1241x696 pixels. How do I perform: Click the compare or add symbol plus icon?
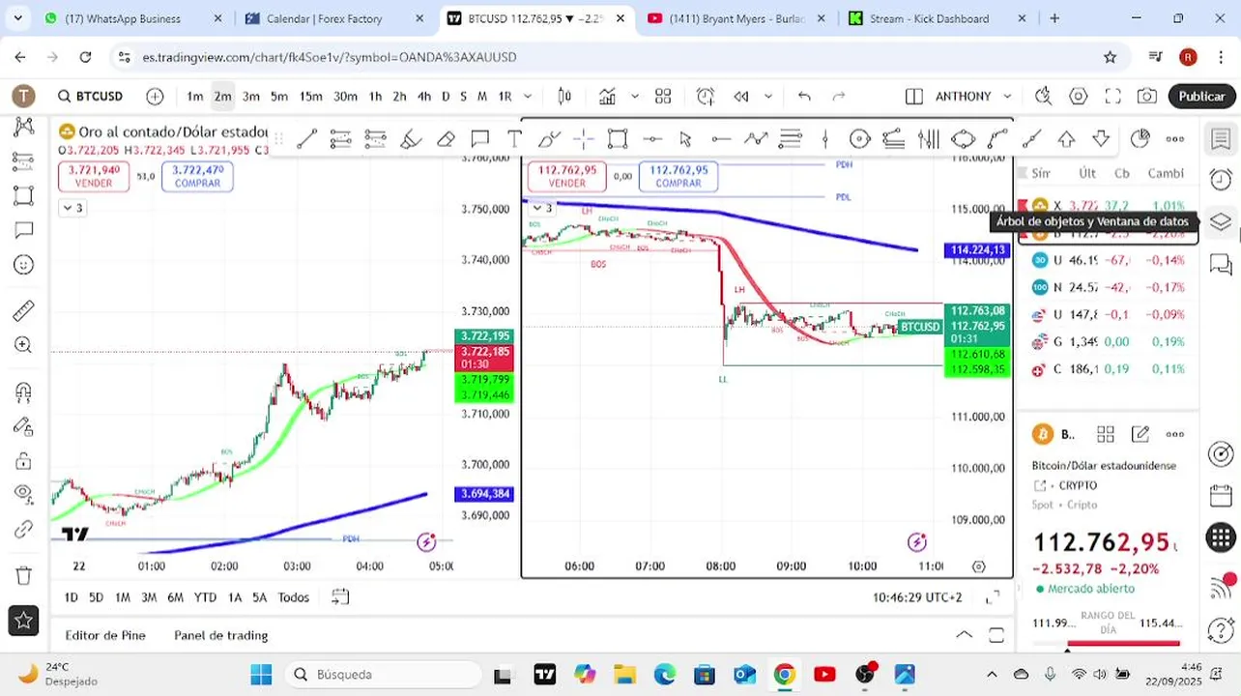tap(155, 96)
